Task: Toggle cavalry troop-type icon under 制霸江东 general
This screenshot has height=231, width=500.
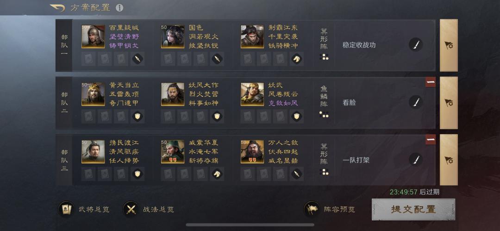Action: point(297,59)
